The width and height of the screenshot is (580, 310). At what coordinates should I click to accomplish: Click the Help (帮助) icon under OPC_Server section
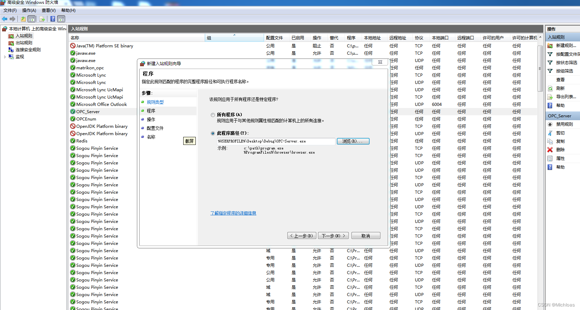pyautogui.click(x=550, y=167)
